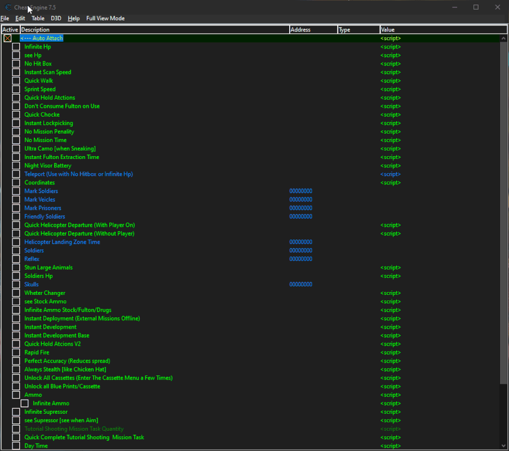Toggle the see Hp checkbox
The height and width of the screenshot is (451, 509).
coord(16,55)
